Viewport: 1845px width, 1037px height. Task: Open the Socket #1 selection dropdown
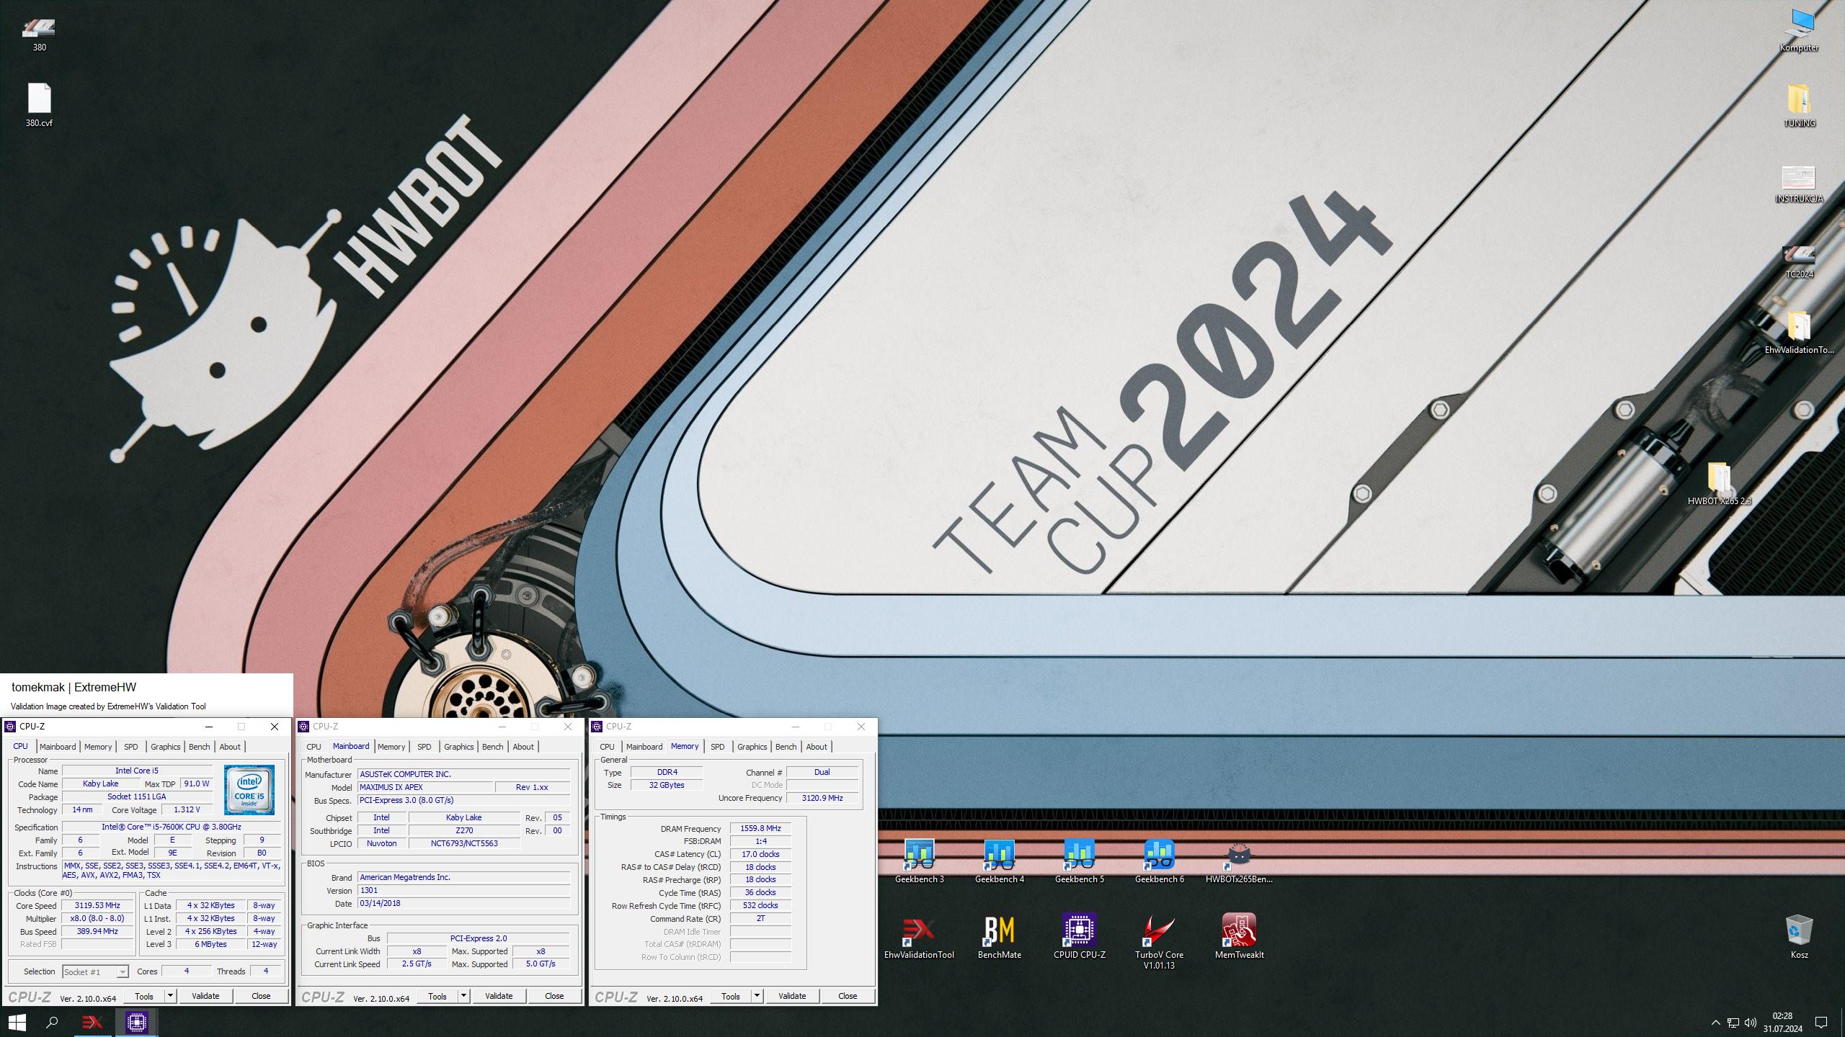pyautogui.click(x=95, y=971)
